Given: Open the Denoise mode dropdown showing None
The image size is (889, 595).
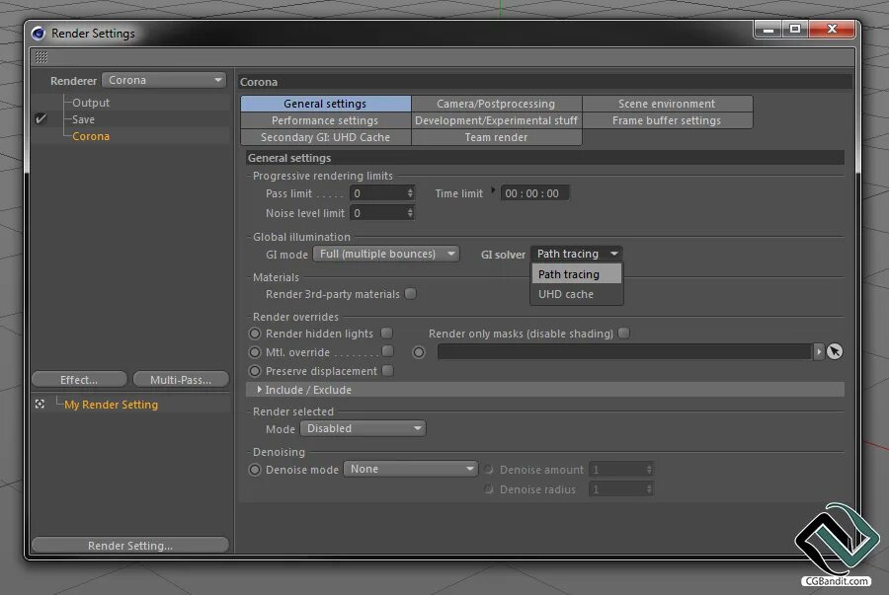Looking at the screenshot, I should coord(411,469).
